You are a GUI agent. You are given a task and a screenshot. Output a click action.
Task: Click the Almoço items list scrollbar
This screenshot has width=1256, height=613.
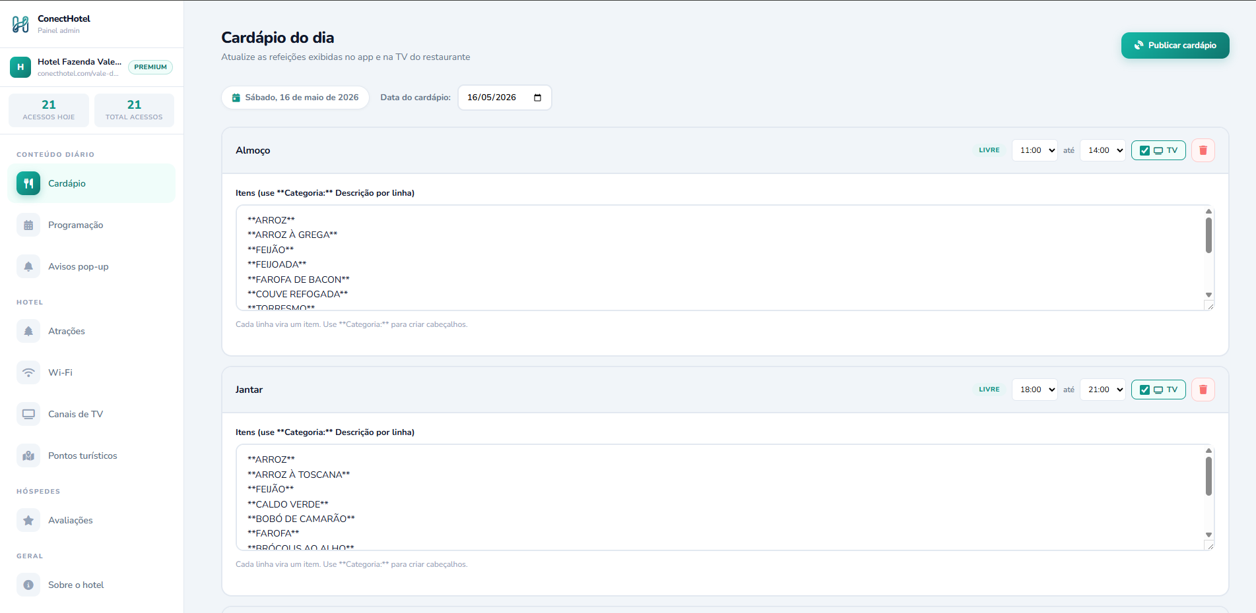1208,235
